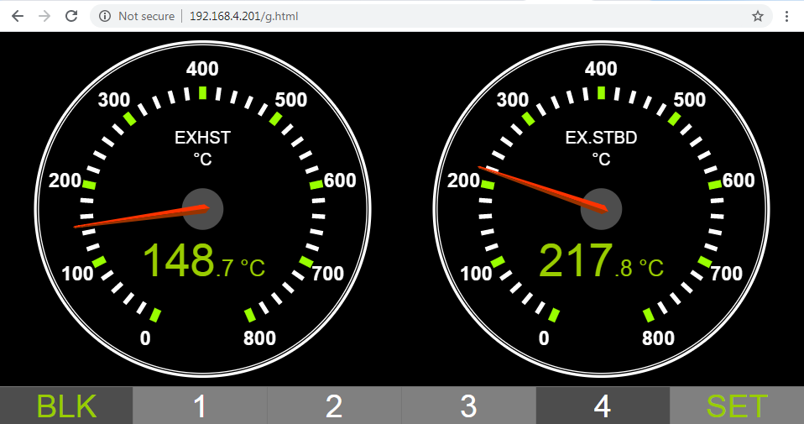Switch to page 3 tab
This screenshot has height=424, width=804.
(468, 406)
